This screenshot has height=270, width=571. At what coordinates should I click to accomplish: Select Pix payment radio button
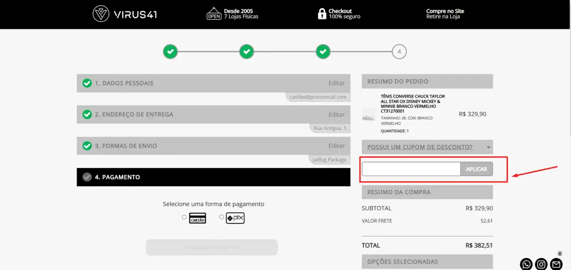[x=221, y=217]
